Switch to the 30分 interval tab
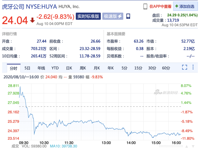This screenshot has width=200, height=148. point(152,68)
